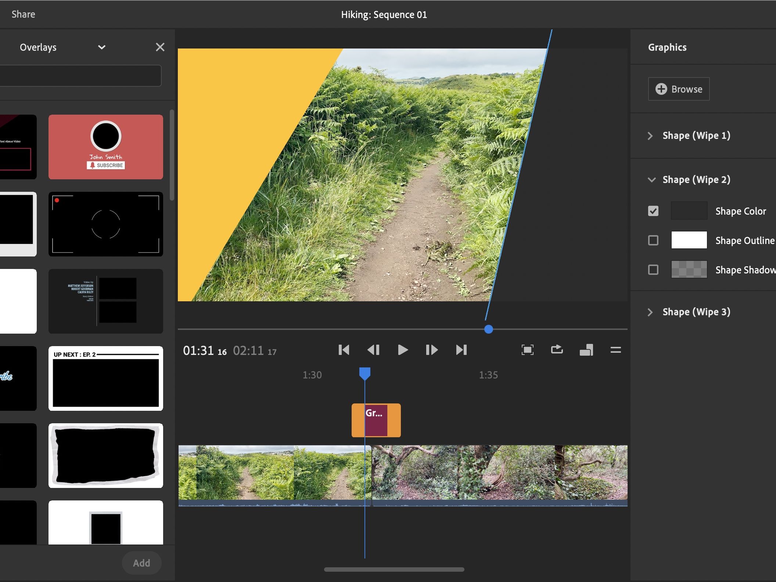Uncheck the Shape Color checkbox
Screen dimensions: 776x582
(x=653, y=211)
